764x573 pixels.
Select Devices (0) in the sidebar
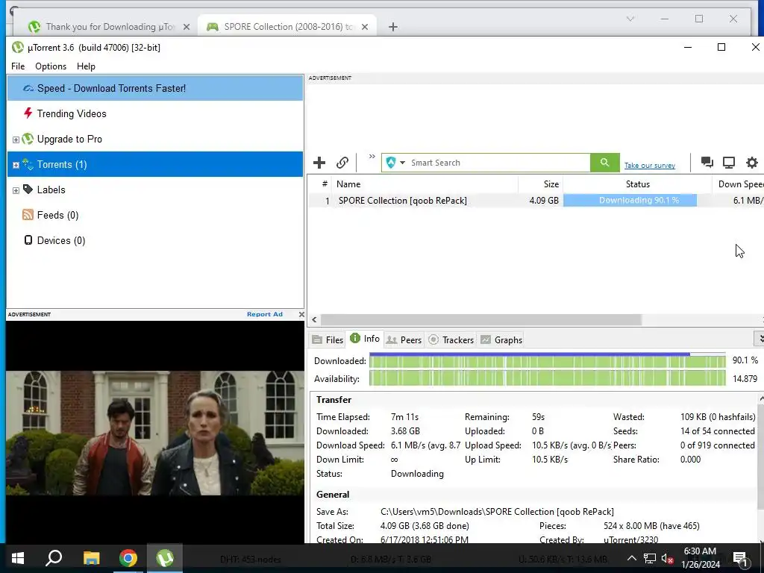[155, 240]
